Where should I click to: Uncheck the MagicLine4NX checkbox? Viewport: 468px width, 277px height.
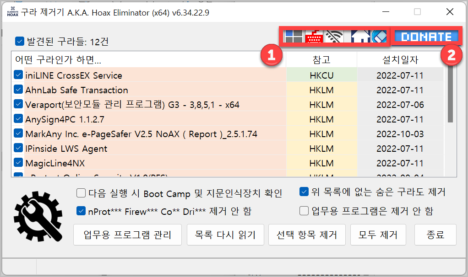pyautogui.click(x=18, y=162)
